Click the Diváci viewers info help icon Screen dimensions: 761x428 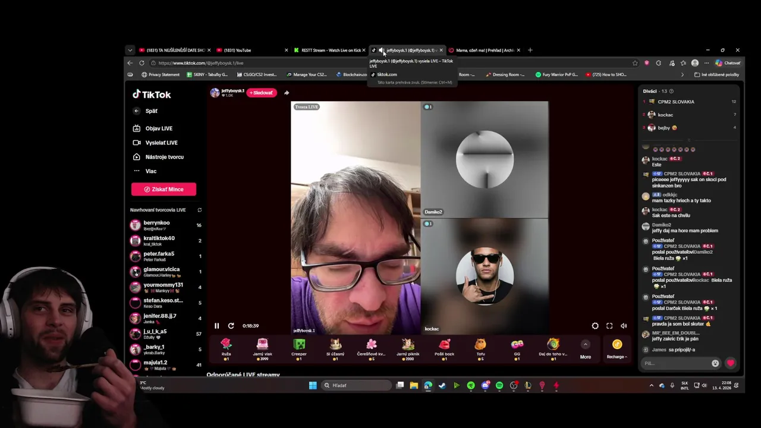click(x=672, y=91)
